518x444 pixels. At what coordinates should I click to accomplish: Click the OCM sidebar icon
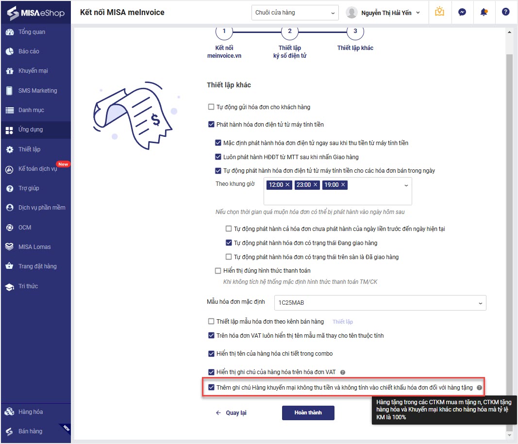10,228
